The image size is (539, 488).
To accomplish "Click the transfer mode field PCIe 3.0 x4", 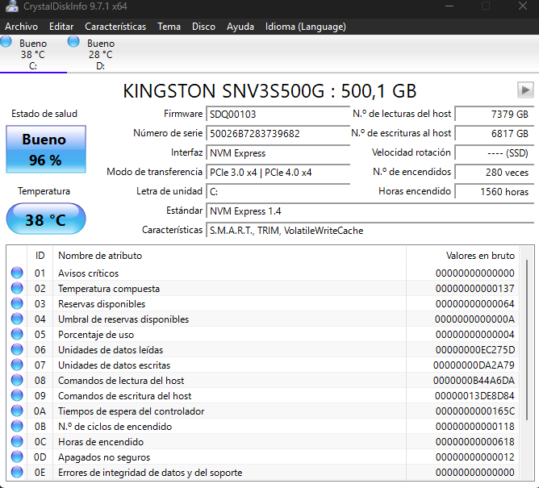I will click(278, 172).
